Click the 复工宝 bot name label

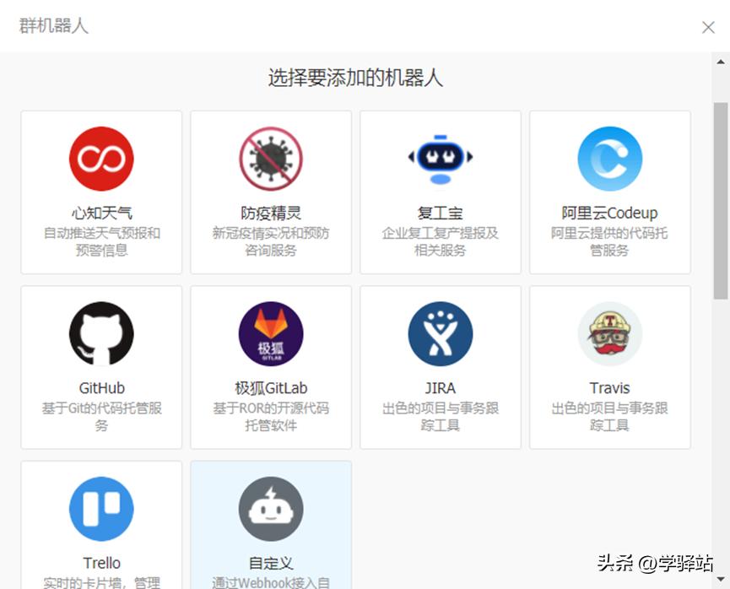[x=440, y=213]
